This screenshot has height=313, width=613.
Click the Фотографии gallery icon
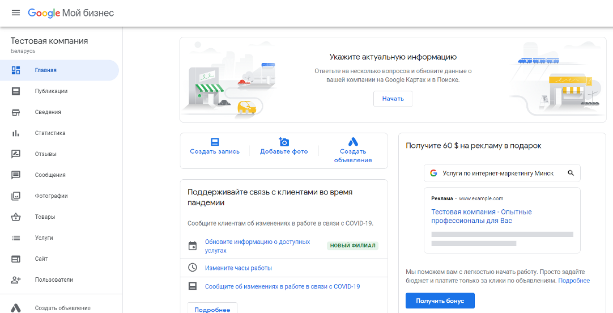click(x=16, y=196)
